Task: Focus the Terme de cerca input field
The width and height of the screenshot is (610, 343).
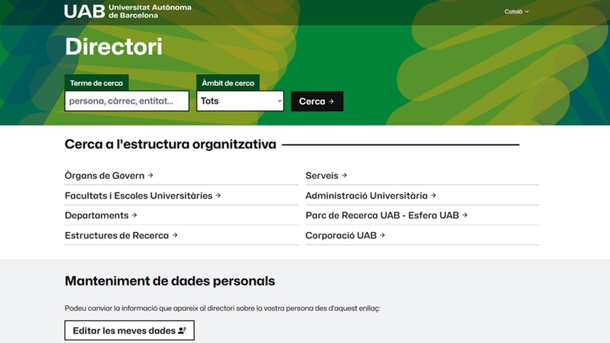Action: point(127,101)
